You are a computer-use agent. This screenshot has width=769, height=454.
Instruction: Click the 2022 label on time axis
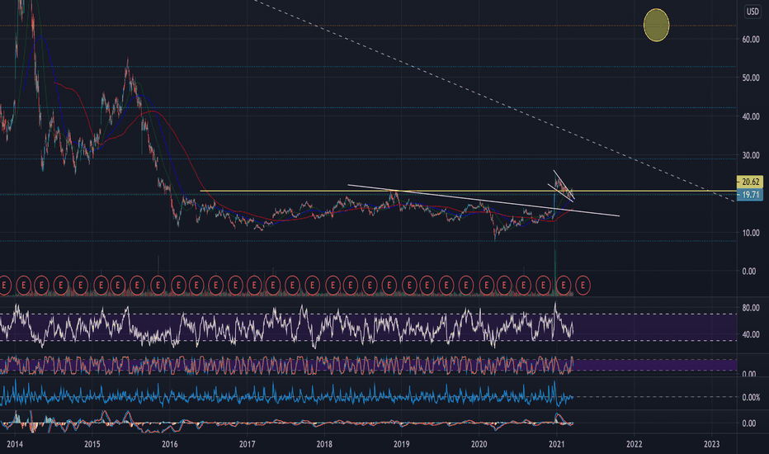click(635, 444)
